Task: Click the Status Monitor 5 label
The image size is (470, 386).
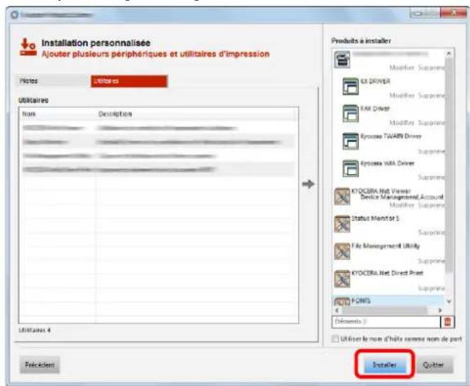Action: click(376, 218)
